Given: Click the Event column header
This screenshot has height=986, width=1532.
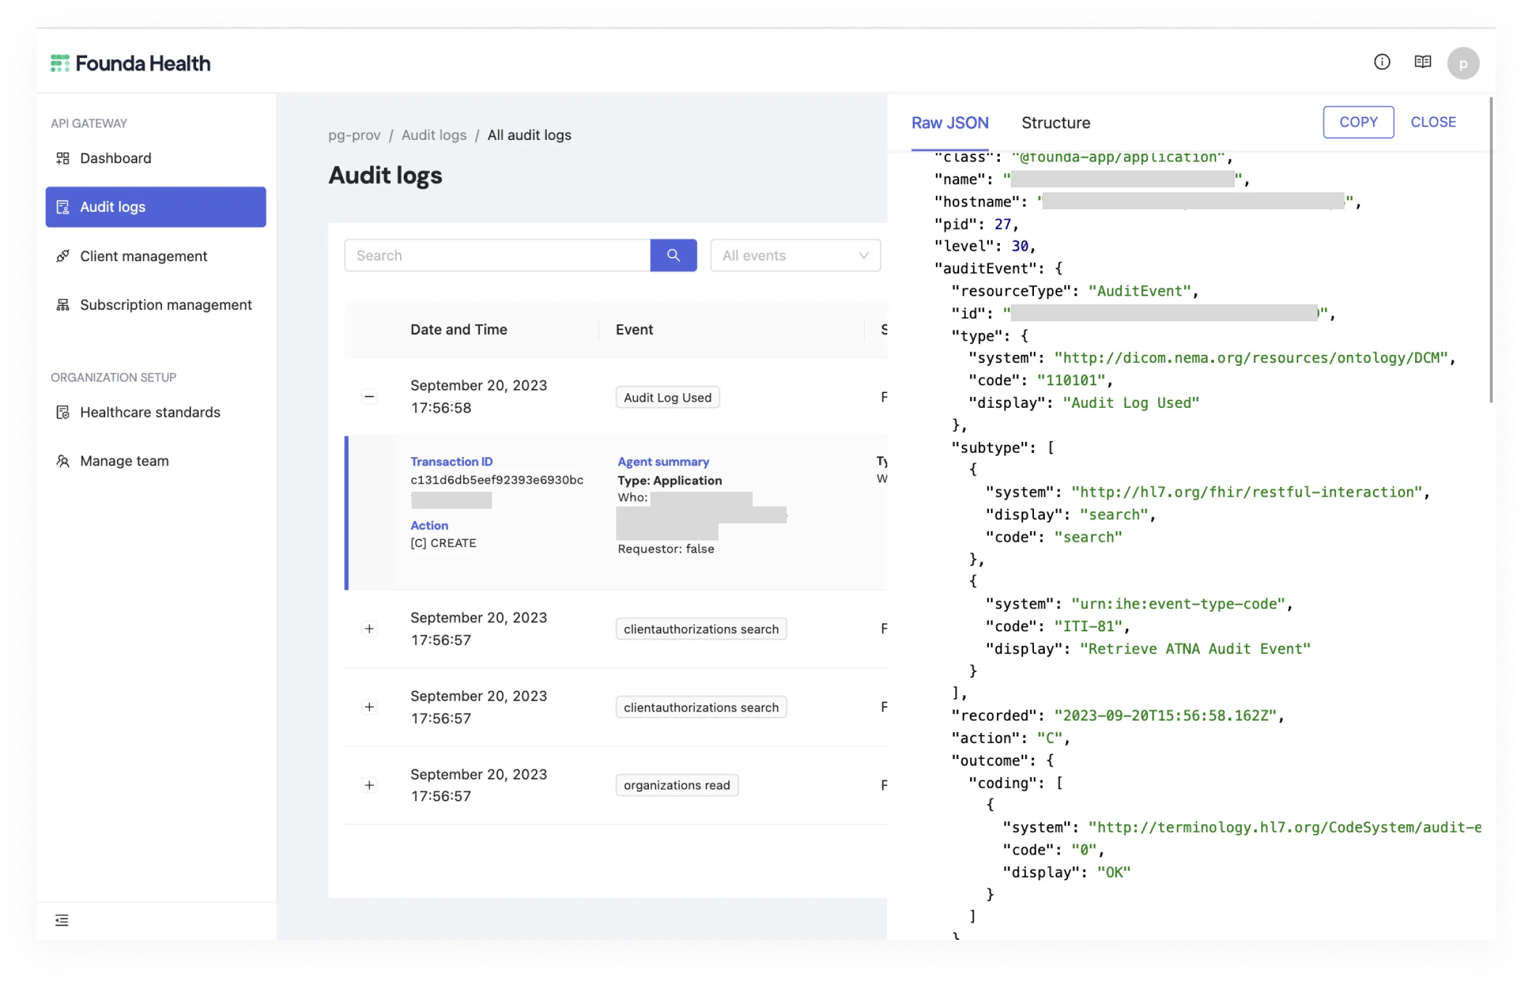Looking at the screenshot, I should (634, 329).
